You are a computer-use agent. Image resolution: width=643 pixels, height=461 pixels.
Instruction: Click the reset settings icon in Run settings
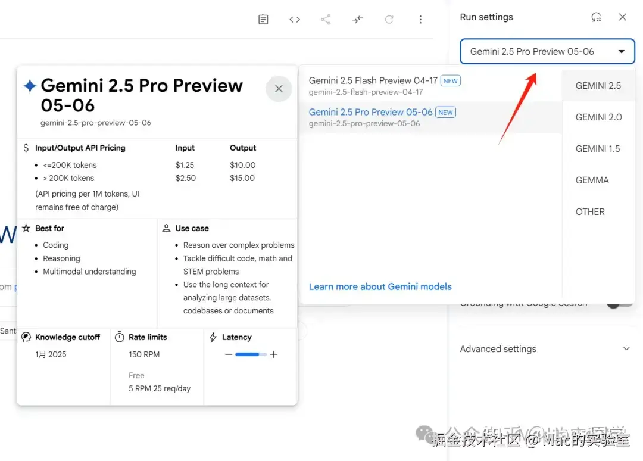596,17
